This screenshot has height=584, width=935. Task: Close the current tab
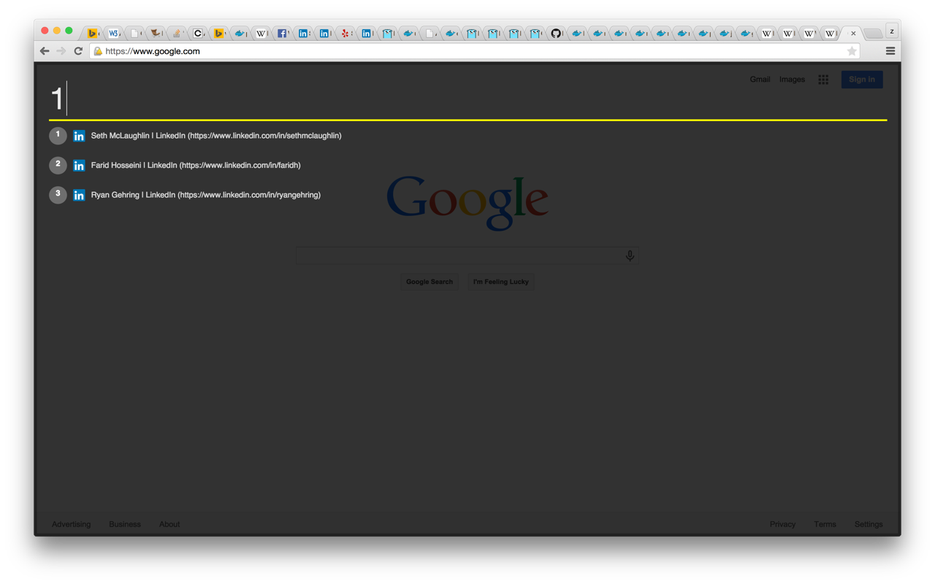point(853,33)
